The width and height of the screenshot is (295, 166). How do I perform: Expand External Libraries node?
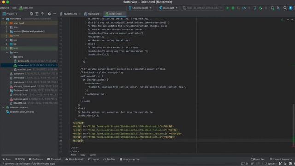point(3,107)
